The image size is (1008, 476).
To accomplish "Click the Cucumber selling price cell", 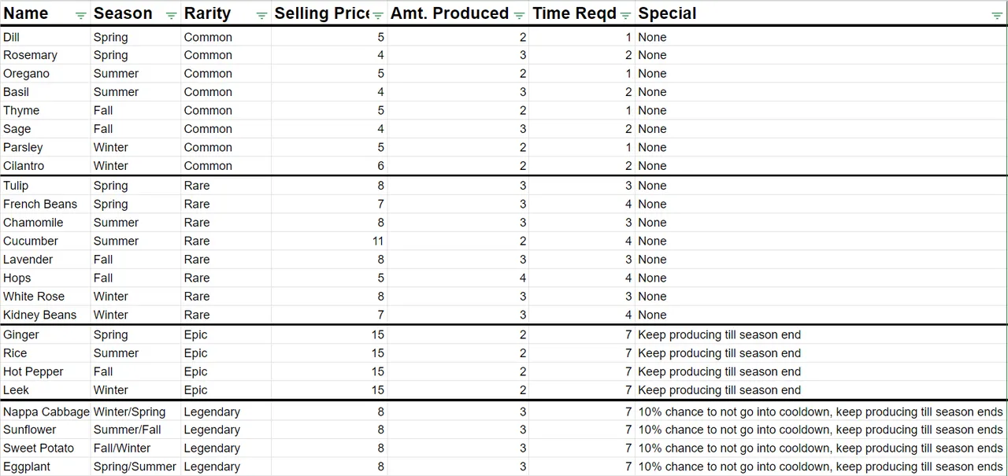I will [x=329, y=241].
